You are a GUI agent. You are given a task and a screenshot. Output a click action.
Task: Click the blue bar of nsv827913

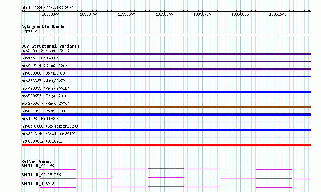pos(166,115)
